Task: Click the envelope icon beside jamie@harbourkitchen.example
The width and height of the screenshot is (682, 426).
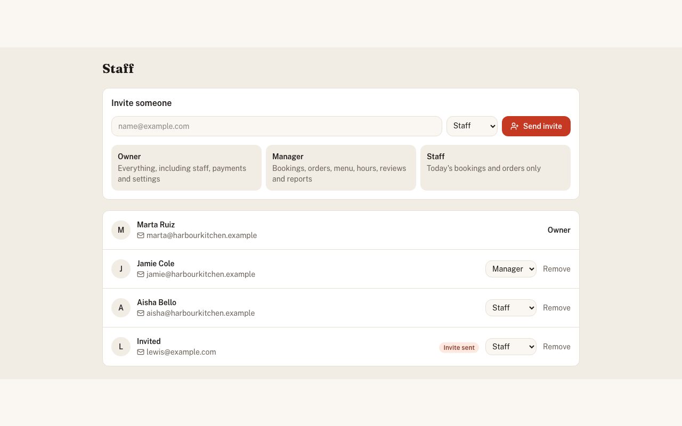Action: (141, 274)
